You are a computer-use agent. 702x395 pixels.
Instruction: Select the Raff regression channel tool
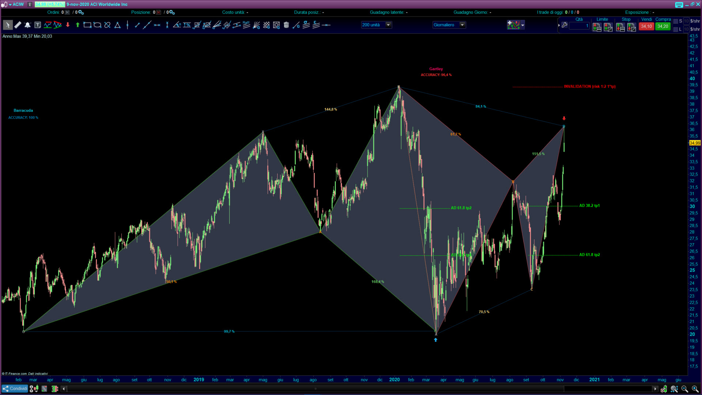pos(246,25)
